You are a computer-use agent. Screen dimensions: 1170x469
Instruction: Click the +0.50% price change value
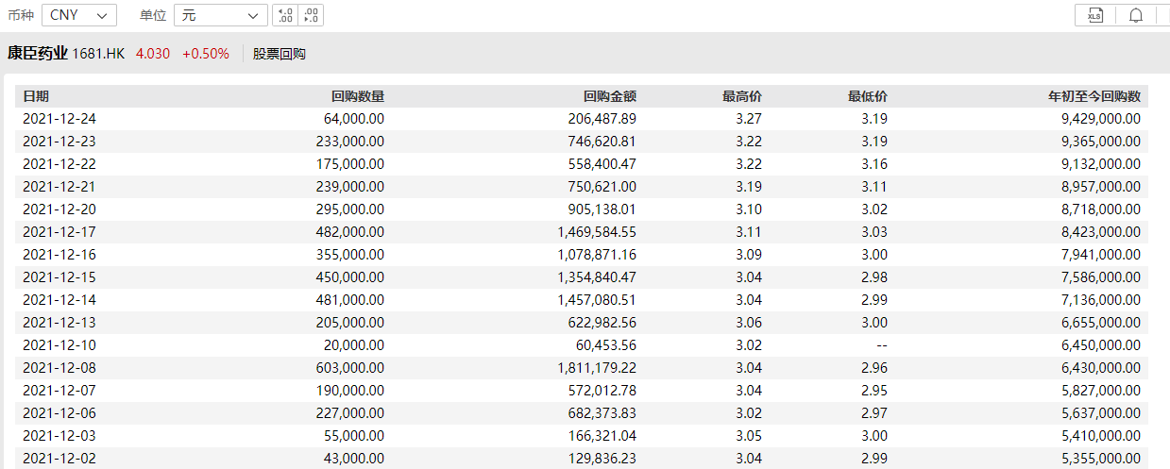[206, 54]
